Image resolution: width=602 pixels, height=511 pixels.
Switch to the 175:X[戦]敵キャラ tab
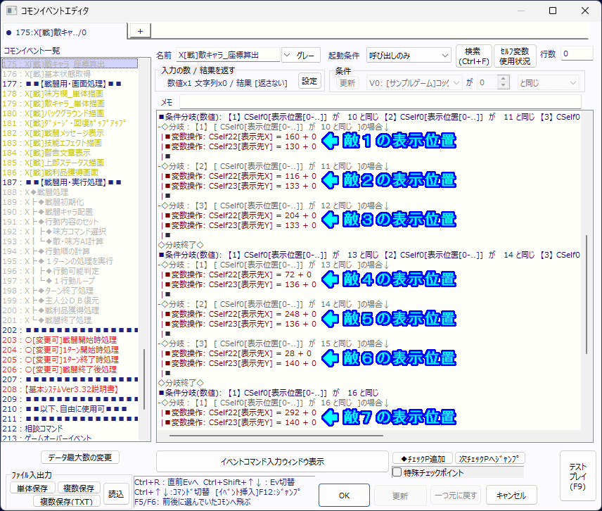[65, 32]
